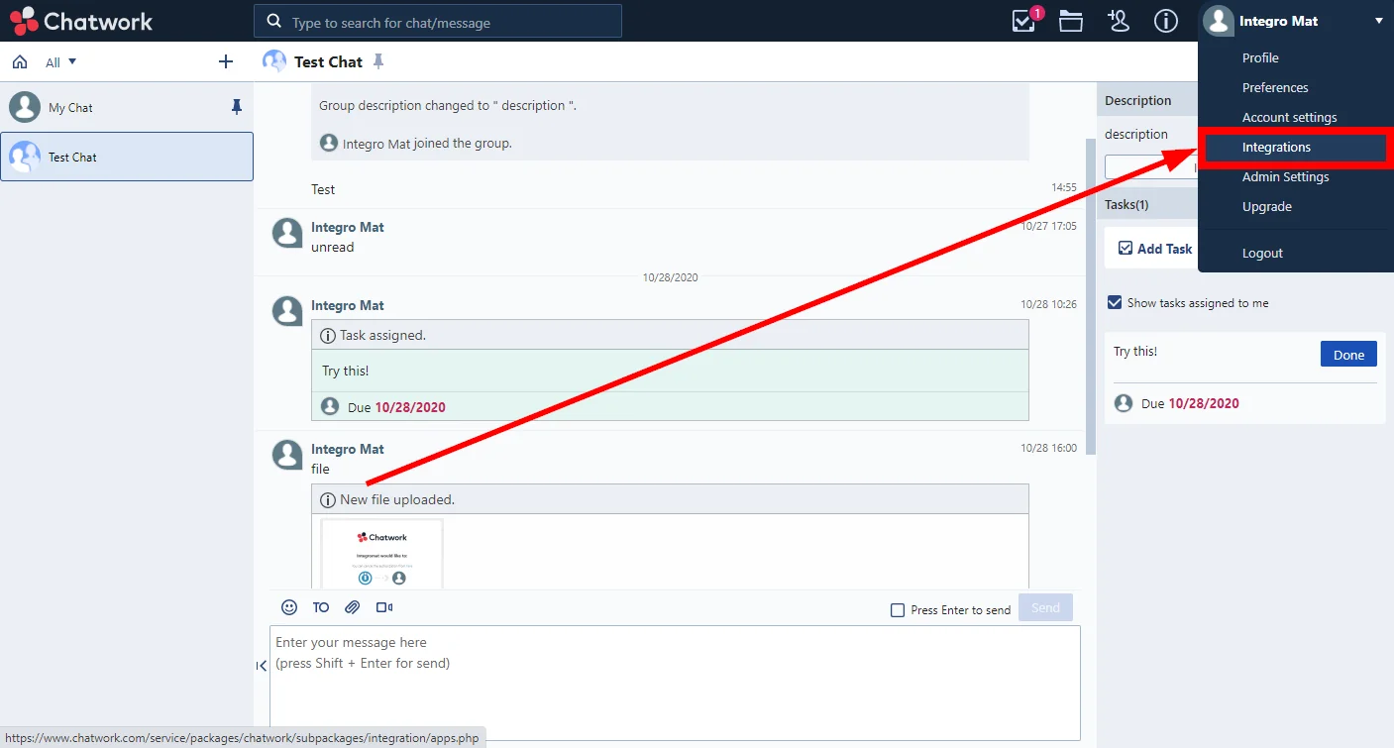
Task: Click the chat message scrollbar
Action: point(1091,297)
